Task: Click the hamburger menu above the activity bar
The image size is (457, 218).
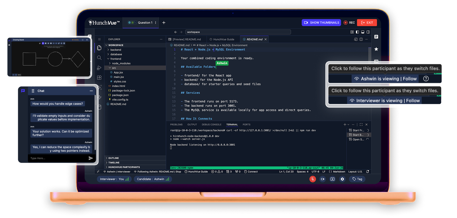Action: tap(99, 39)
